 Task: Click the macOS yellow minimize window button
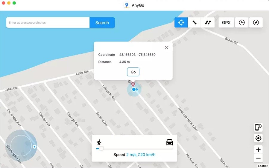pyautogui.click(x=9, y=3)
